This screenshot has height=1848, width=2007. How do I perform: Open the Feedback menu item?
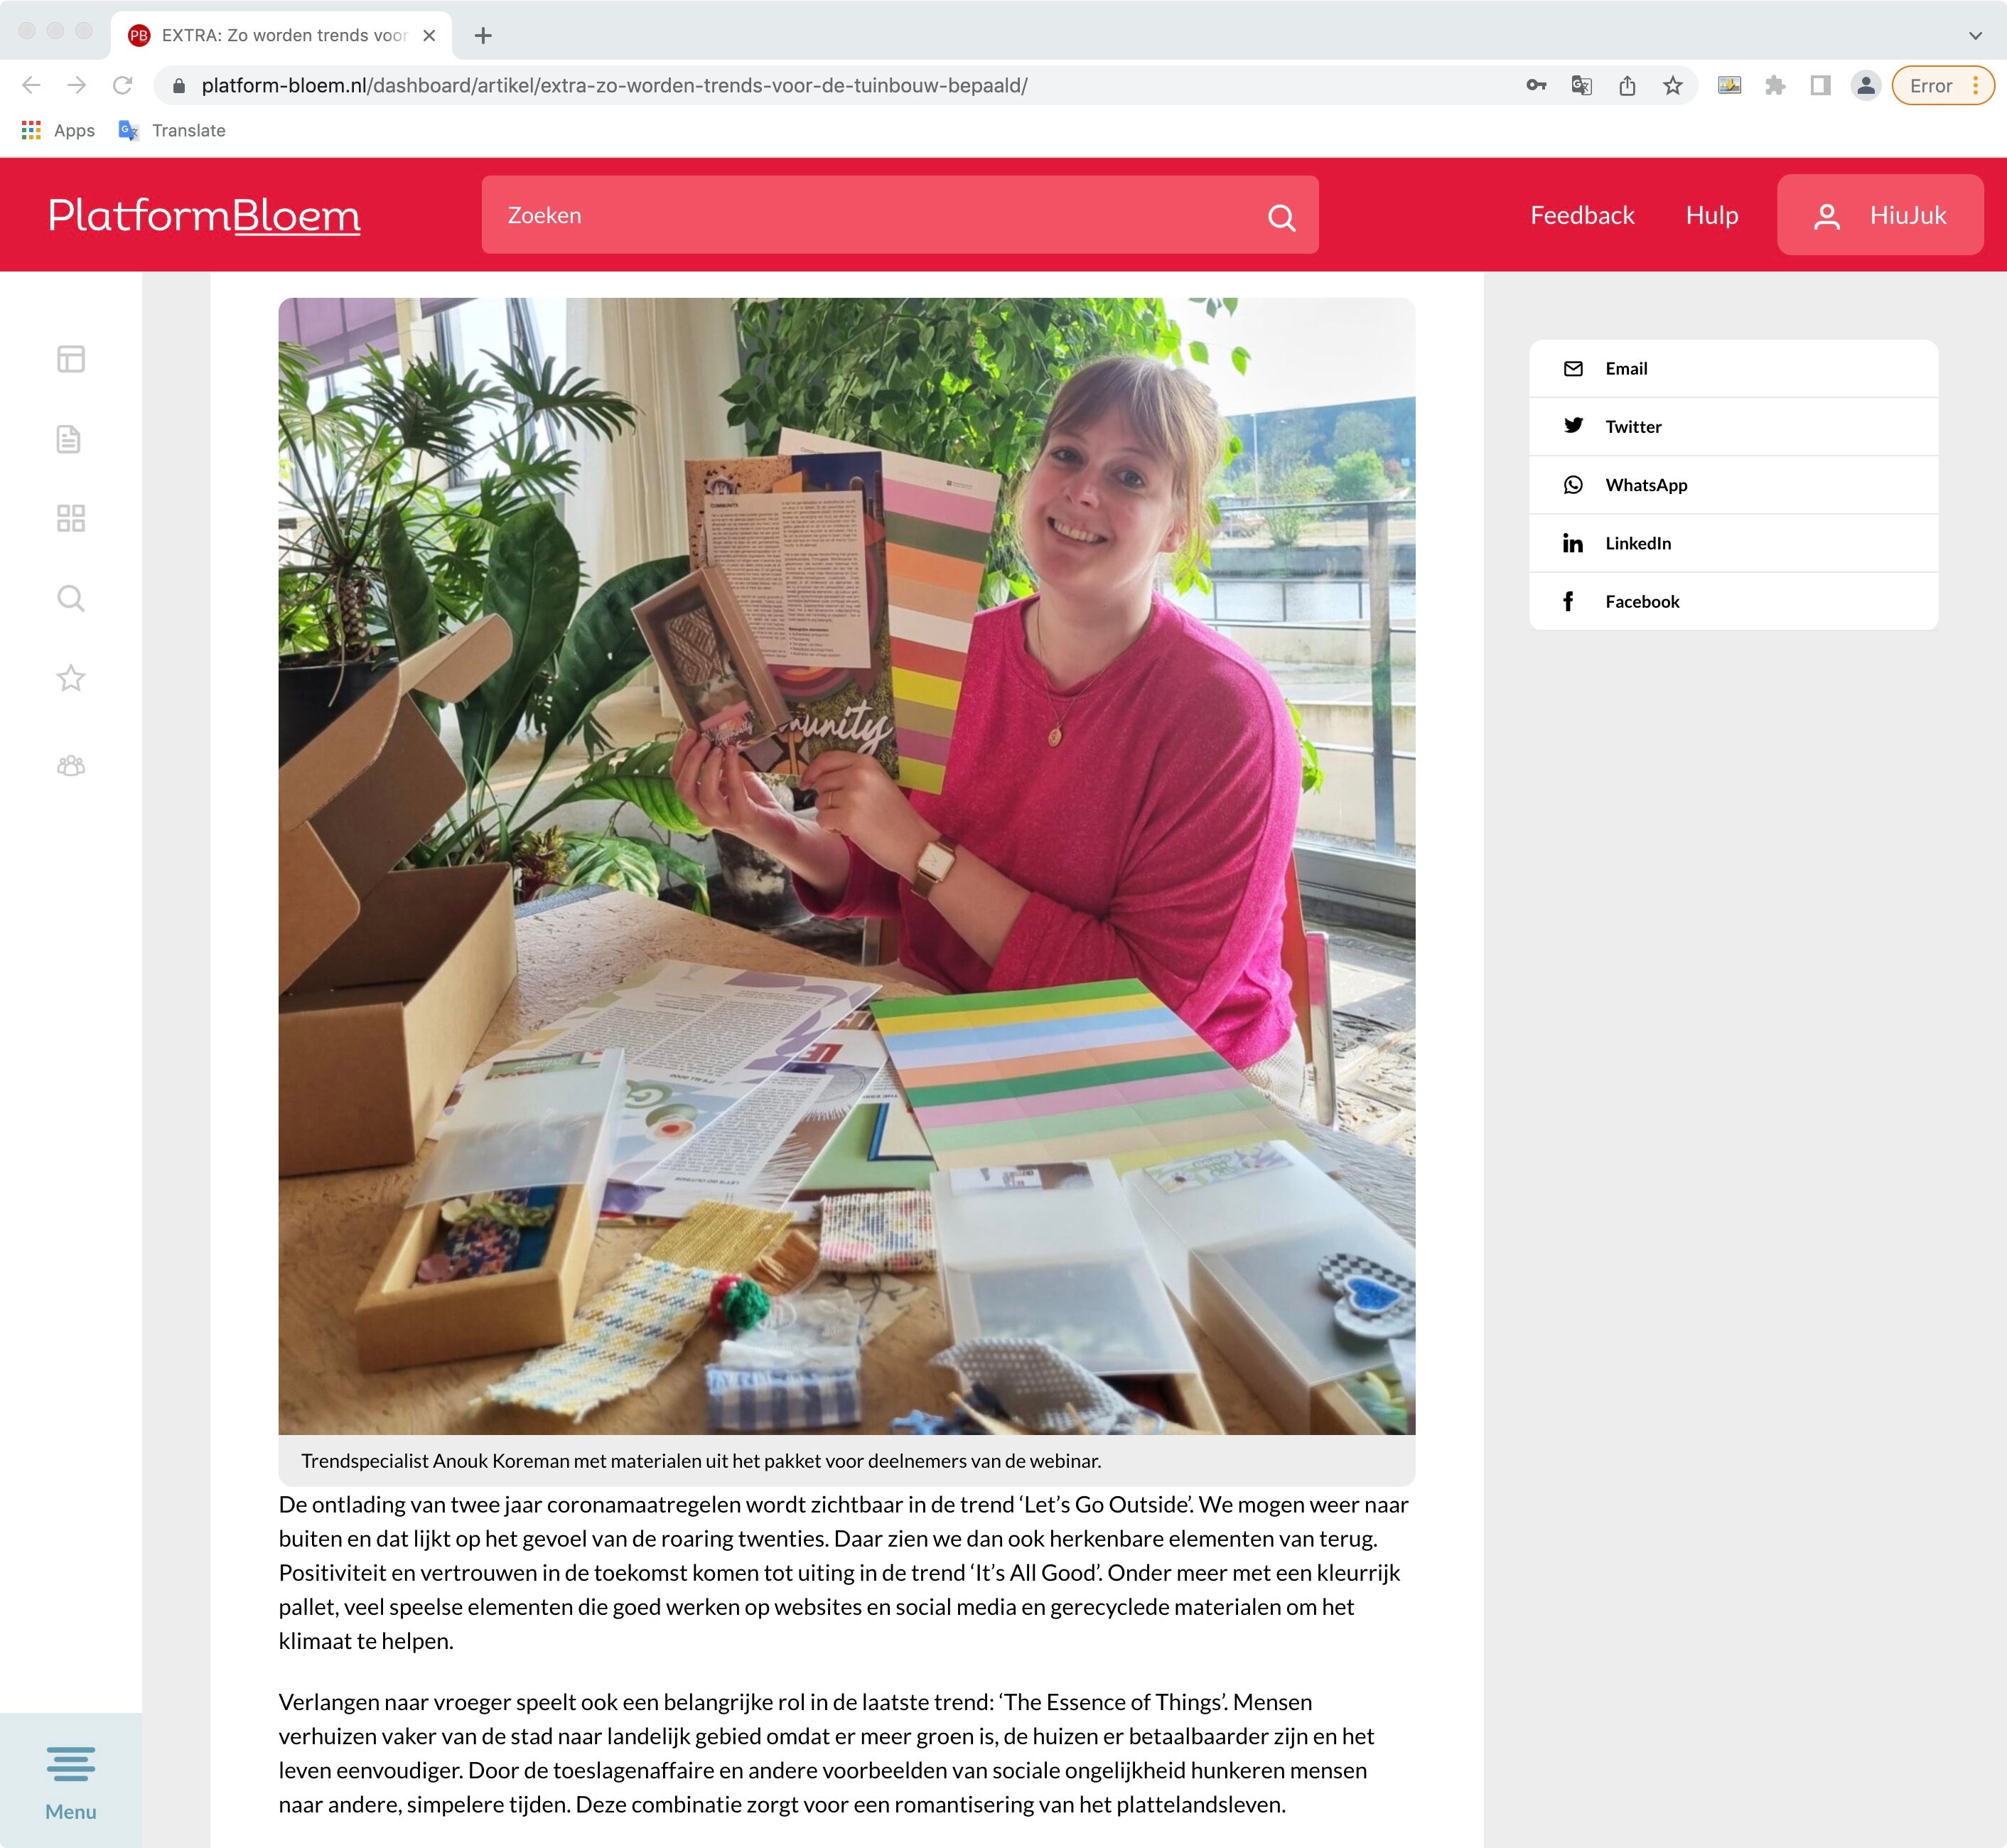1582,215
